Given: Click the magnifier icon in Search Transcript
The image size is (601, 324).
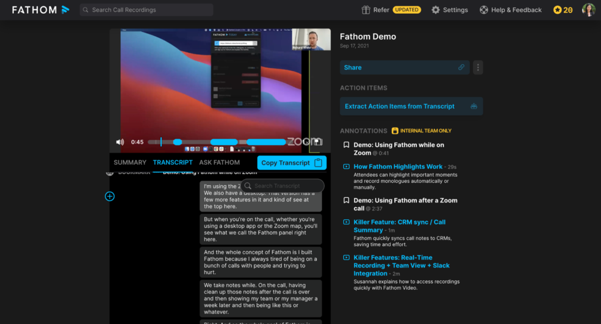Looking at the screenshot, I should click(x=248, y=186).
